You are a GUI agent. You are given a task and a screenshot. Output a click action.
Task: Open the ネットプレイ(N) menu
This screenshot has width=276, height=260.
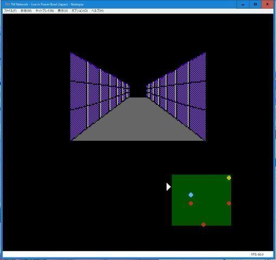click(x=44, y=11)
